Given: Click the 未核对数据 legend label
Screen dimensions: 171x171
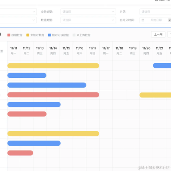Looking at the screenshot, I should (x=37, y=35).
